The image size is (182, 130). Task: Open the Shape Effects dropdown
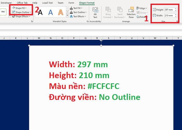point(21,16)
